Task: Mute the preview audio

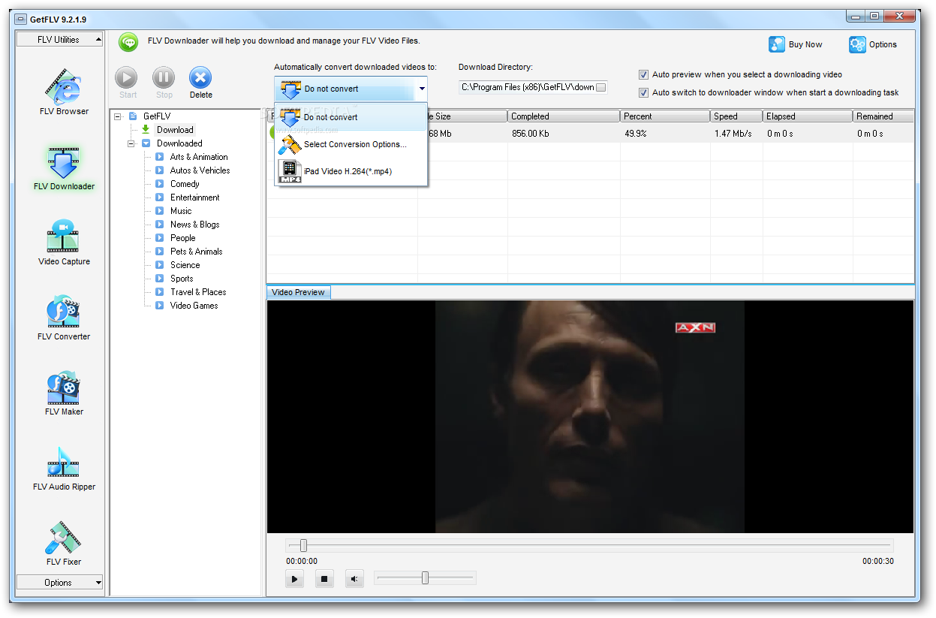Action: point(354,578)
